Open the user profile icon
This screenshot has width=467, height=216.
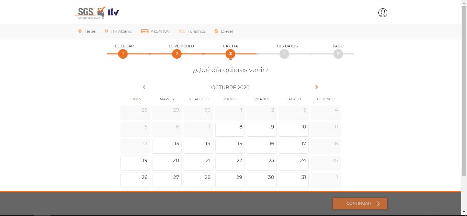pos(383,13)
